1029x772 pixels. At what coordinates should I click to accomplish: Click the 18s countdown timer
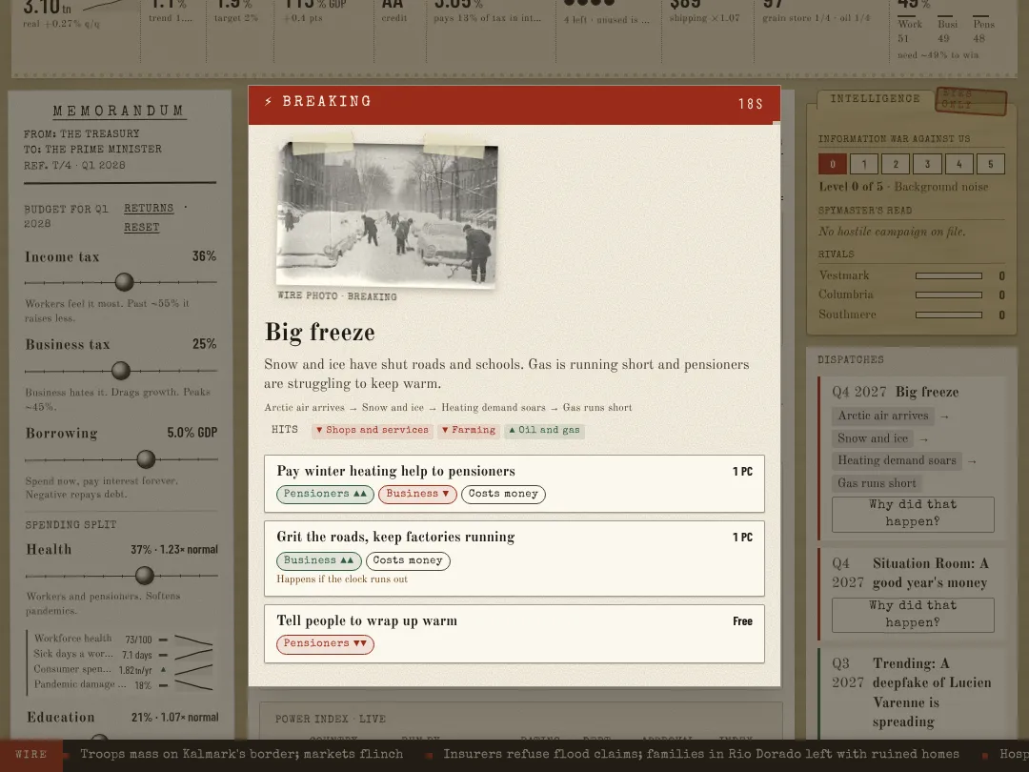tap(750, 104)
